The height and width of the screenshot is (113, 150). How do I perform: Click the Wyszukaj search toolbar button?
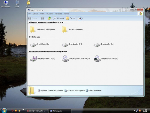tap(58, 18)
